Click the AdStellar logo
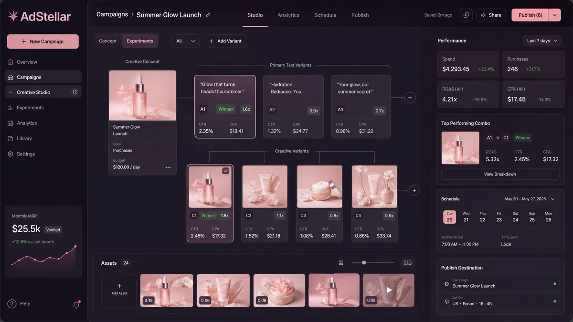The width and height of the screenshot is (573, 322). tap(40, 17)
